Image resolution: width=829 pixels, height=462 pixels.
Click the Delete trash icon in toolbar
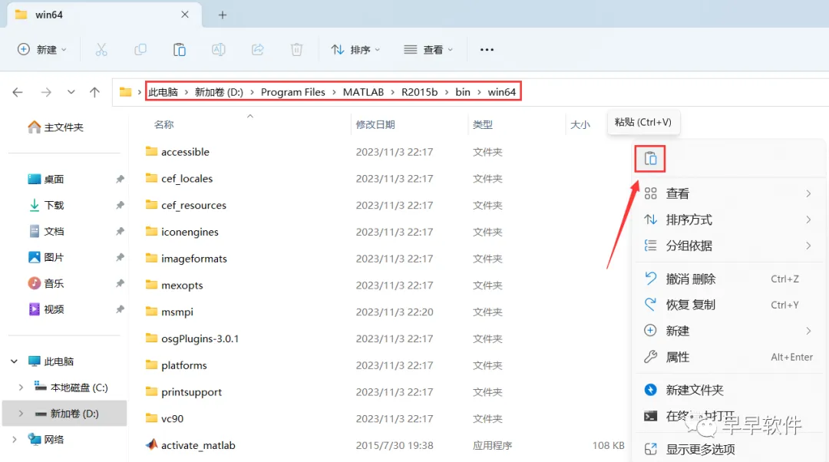pyautogui.click(x=296, y=50)
